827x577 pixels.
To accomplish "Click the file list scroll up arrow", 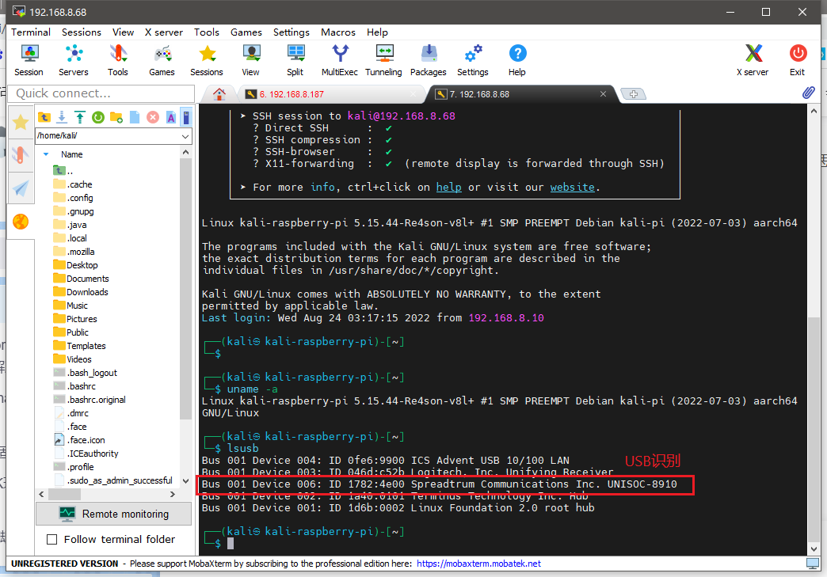I will [185, 152].
